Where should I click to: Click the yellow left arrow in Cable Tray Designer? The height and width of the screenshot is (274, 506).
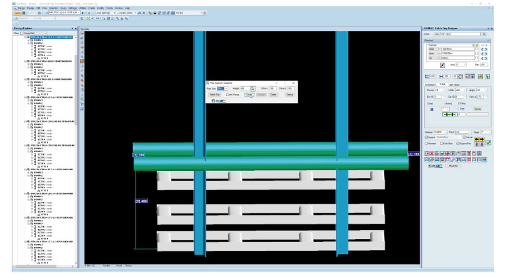tap(476, 139)
